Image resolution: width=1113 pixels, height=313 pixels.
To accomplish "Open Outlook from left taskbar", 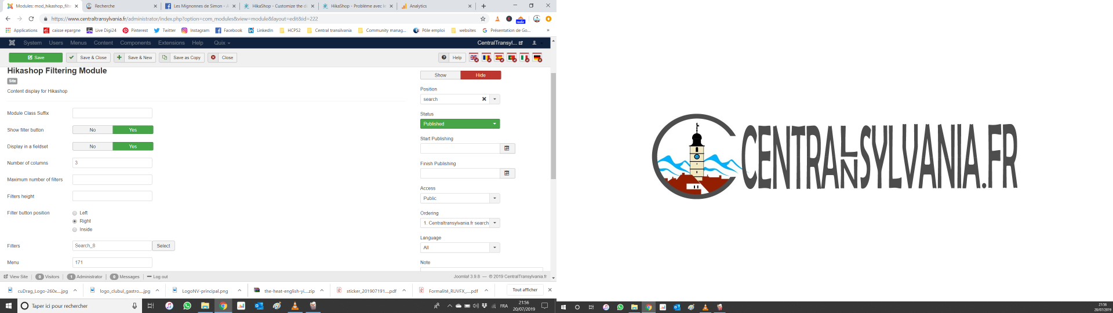I will 259,305.
